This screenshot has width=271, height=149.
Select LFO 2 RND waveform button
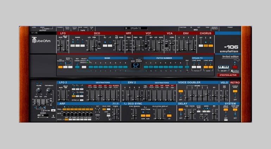pyautogui.click(x=82, y=96)
